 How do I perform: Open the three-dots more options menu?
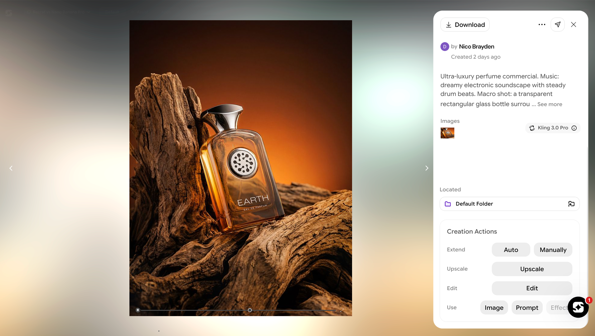[x=542, y=25]
